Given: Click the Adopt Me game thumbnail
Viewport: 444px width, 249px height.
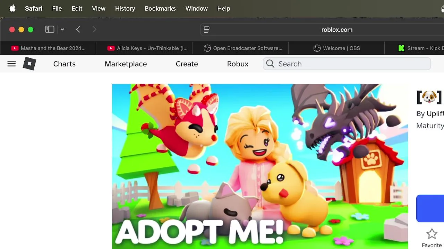Looking at the screenshot, I should click(260, 166).
